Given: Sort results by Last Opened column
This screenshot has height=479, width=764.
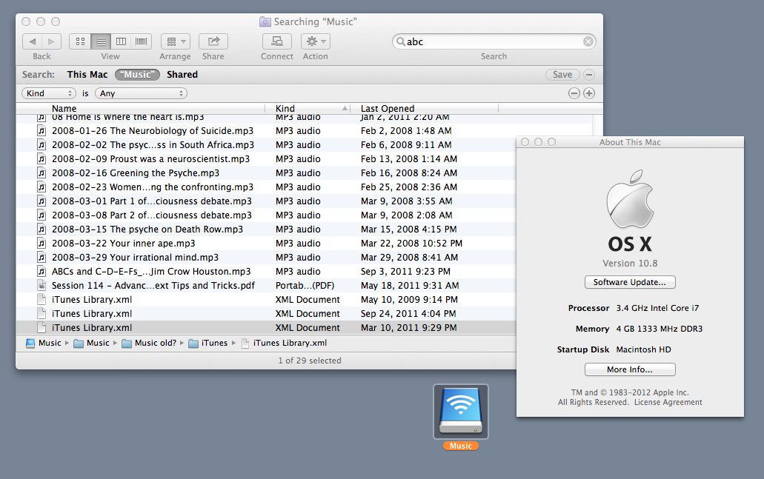Looking at the screenshot, I should point(425,109).
